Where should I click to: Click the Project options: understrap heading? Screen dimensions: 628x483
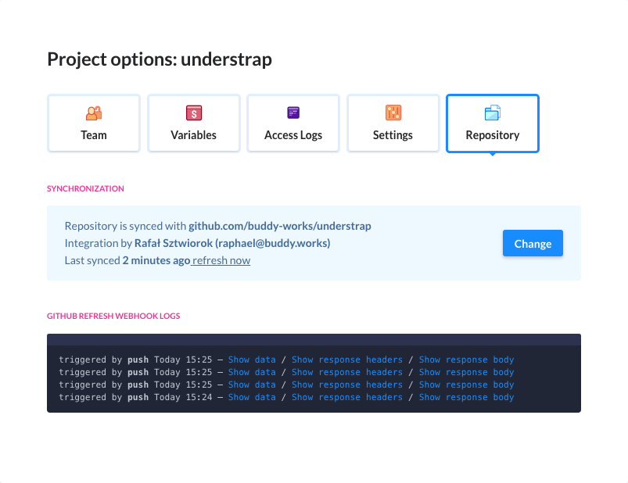tap(160, 59)
